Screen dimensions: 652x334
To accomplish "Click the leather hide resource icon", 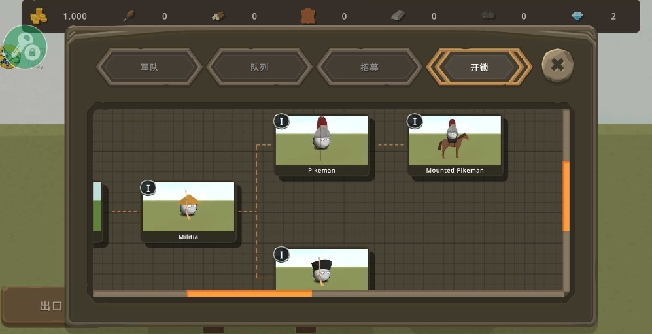I will click(x=308, y=16).
